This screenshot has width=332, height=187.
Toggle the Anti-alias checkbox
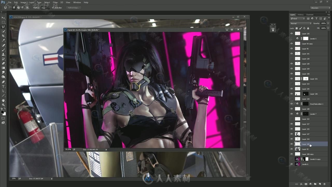53,8
